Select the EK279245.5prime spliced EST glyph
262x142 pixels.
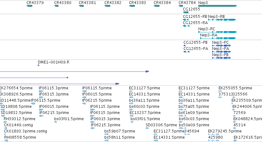214,134
